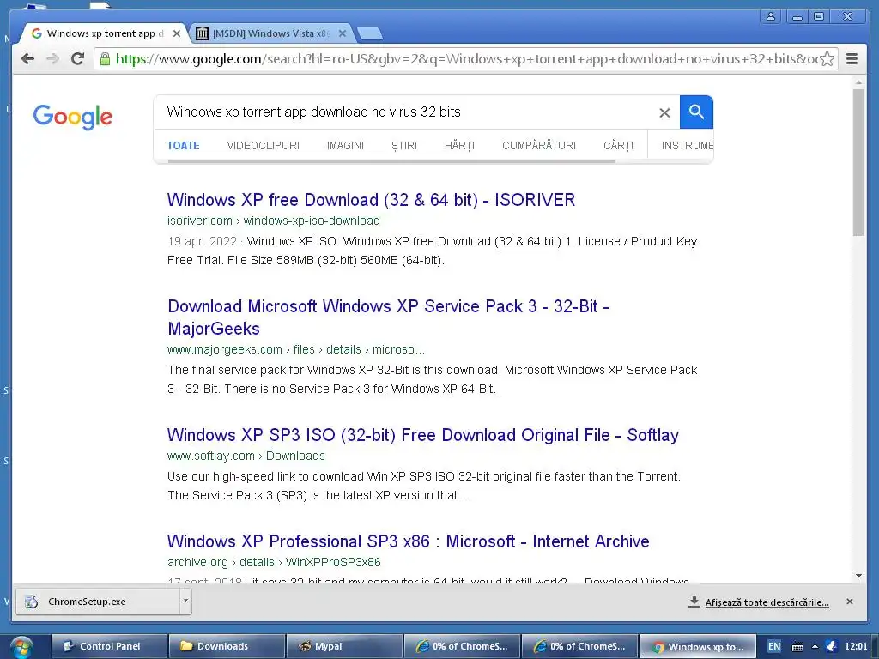Screen dimensions: 879x659
Task: Open second 0% of ChromeS... taskbar item
Action: click(579, 647)
